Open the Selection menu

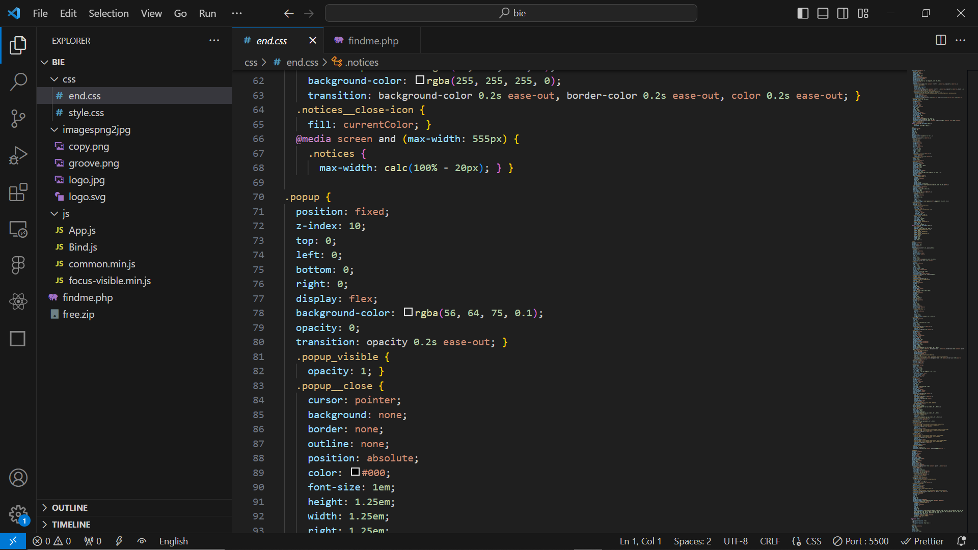pos(108,13)
